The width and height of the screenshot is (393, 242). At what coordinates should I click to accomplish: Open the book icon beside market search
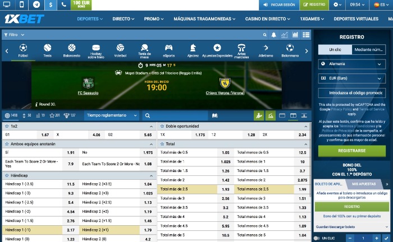coord(215,115)
